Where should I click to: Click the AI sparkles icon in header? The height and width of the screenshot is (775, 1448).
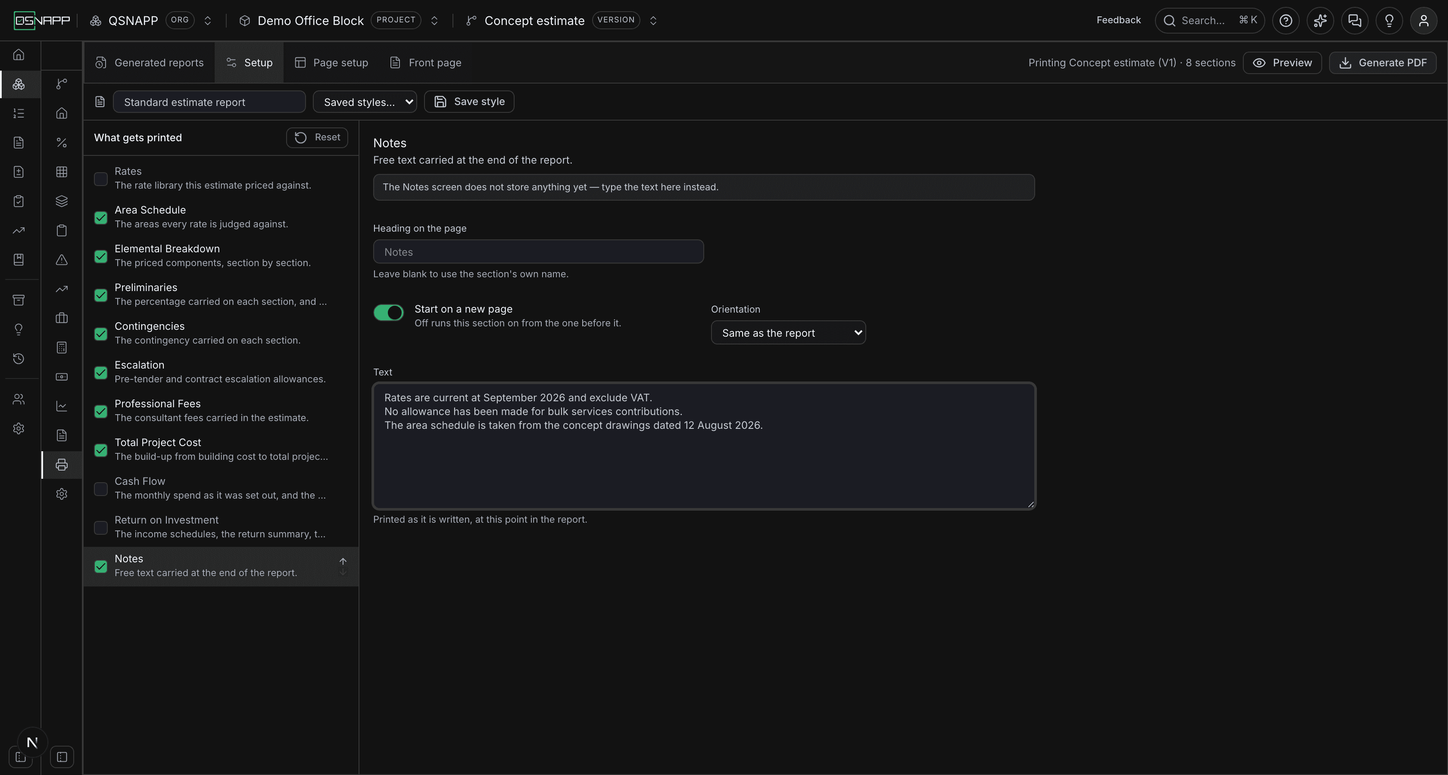coord(1320,21)
